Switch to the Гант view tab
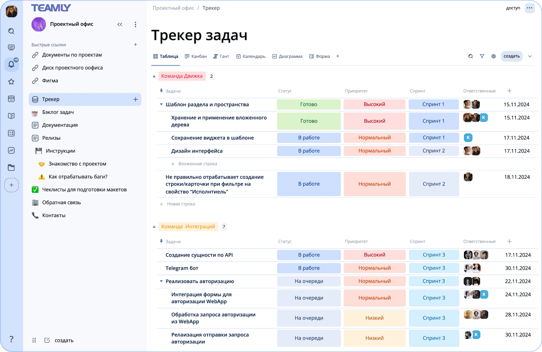The height and width of the screenshot is (352, 542). (221, 56)
